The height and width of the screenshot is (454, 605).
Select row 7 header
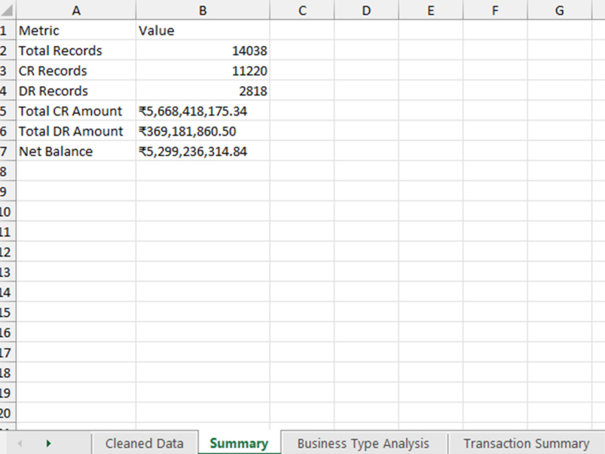7,151
